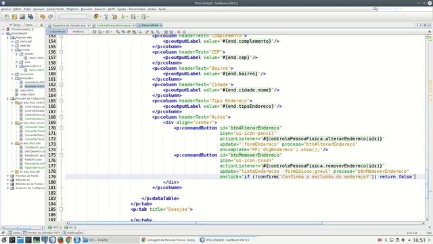Click the Undo toolbar icon
The height and width of the screenshot is (244, 433).
pos(42,16)
